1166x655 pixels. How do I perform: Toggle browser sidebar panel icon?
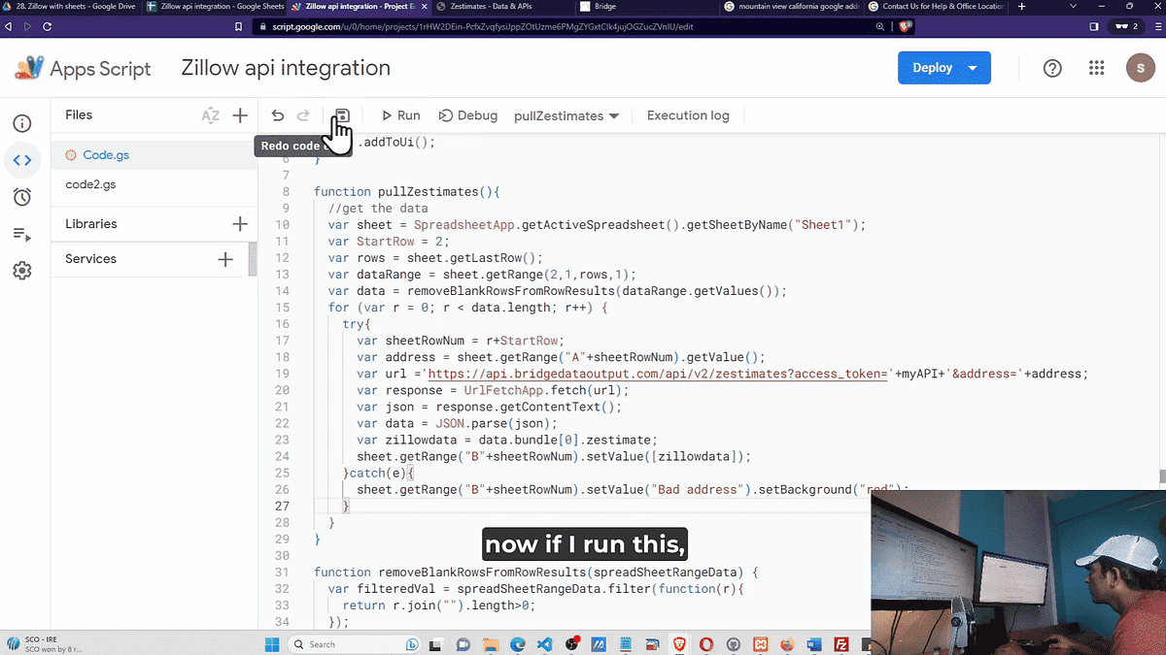point(1094,26)
